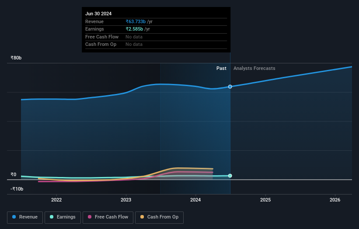Click the 2026 x-axis label
The width and height of the screenshot is (359, 229).
click(x=335, y=200)
